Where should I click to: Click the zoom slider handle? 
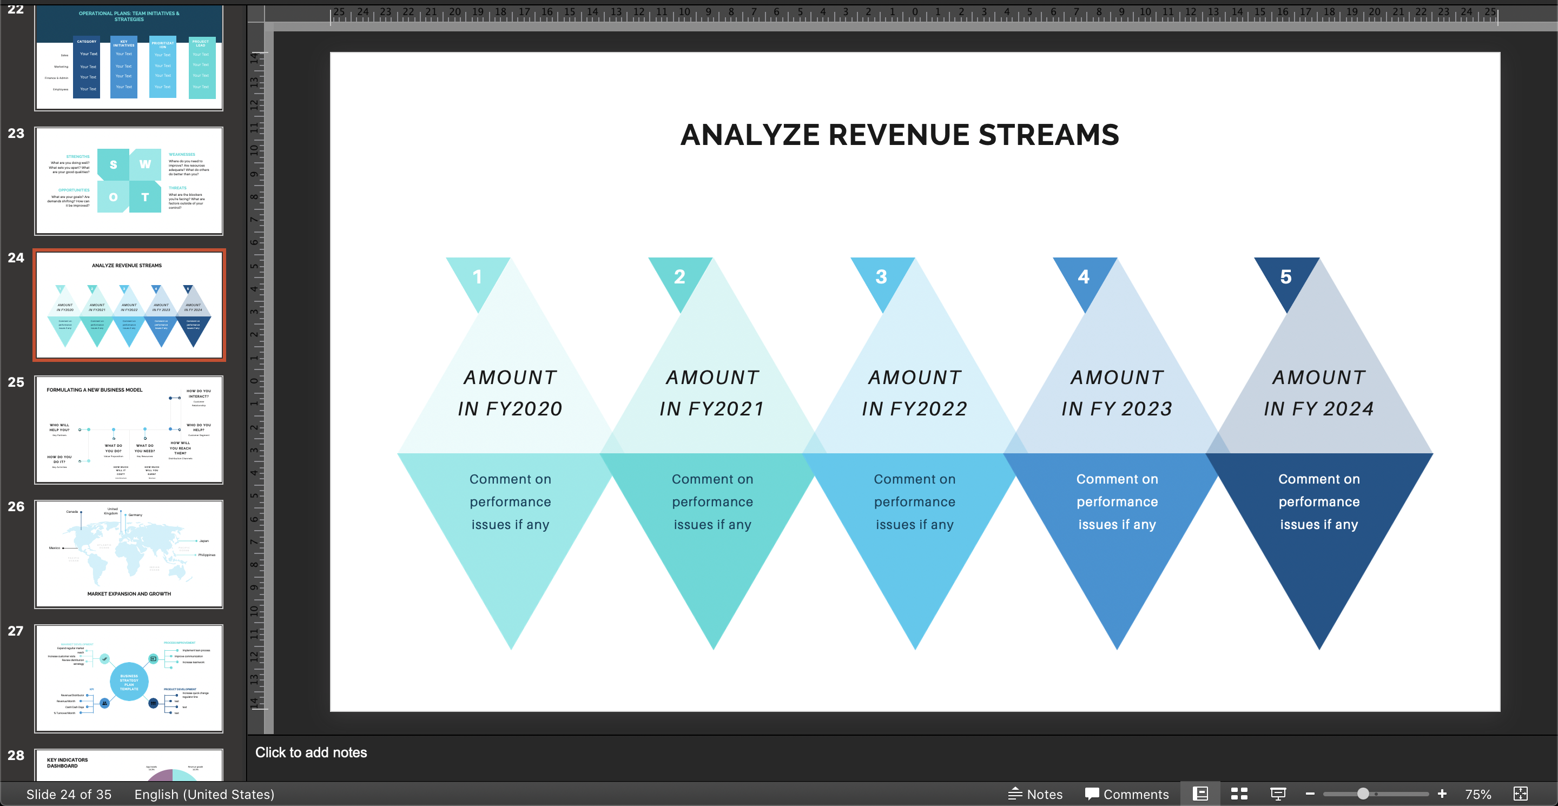(1363, 794)
